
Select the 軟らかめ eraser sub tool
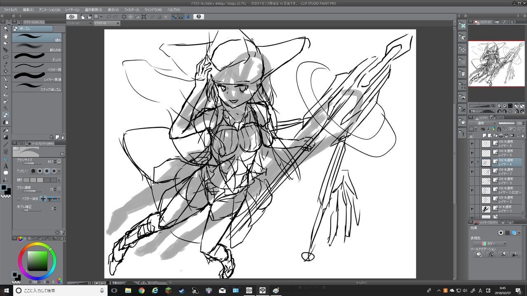(x=37, y=46)
